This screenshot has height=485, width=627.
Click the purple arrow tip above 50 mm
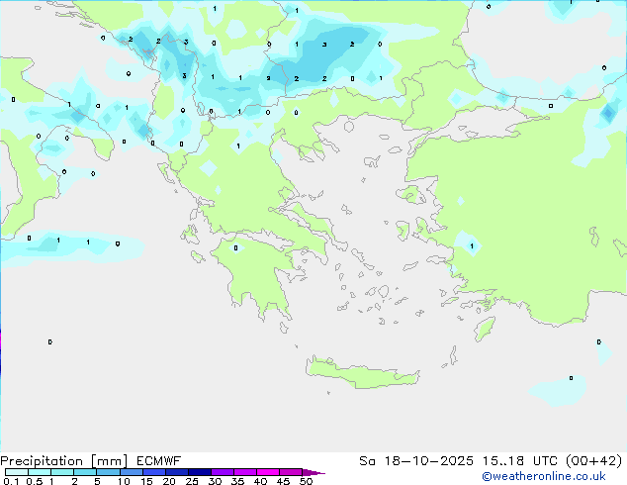point(313,472)
